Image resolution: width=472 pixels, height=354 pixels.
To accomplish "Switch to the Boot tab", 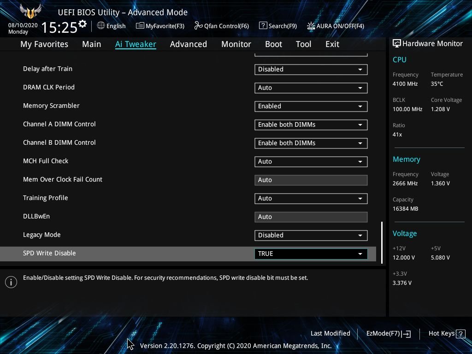I will click(x=273, y=44).
